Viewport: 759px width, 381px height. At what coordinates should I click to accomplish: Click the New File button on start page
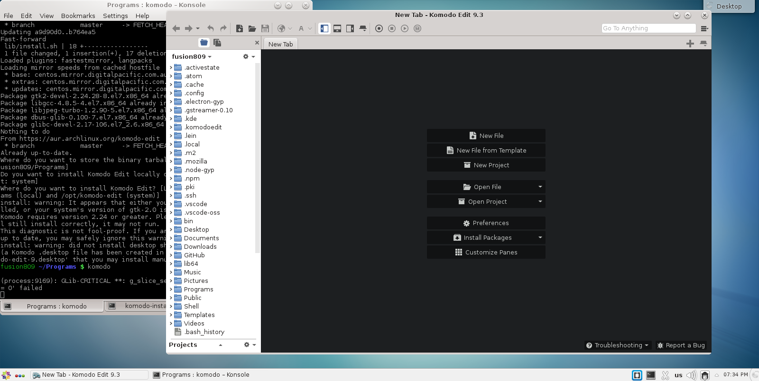(486, 136)
